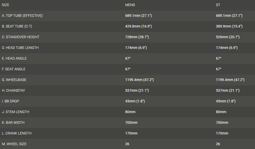Click the Crank Length row label
The height and width of the screenshot is (149, 255).
(x=17, y=133)
